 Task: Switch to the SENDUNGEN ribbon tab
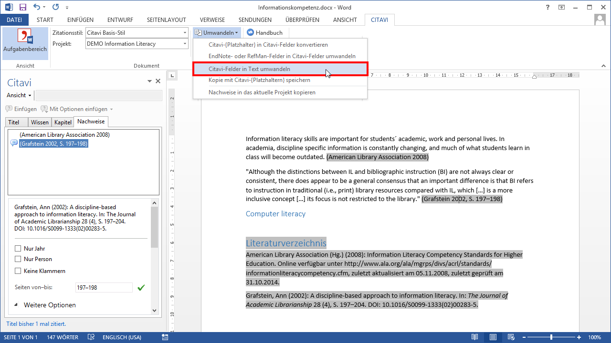point(255,20)
